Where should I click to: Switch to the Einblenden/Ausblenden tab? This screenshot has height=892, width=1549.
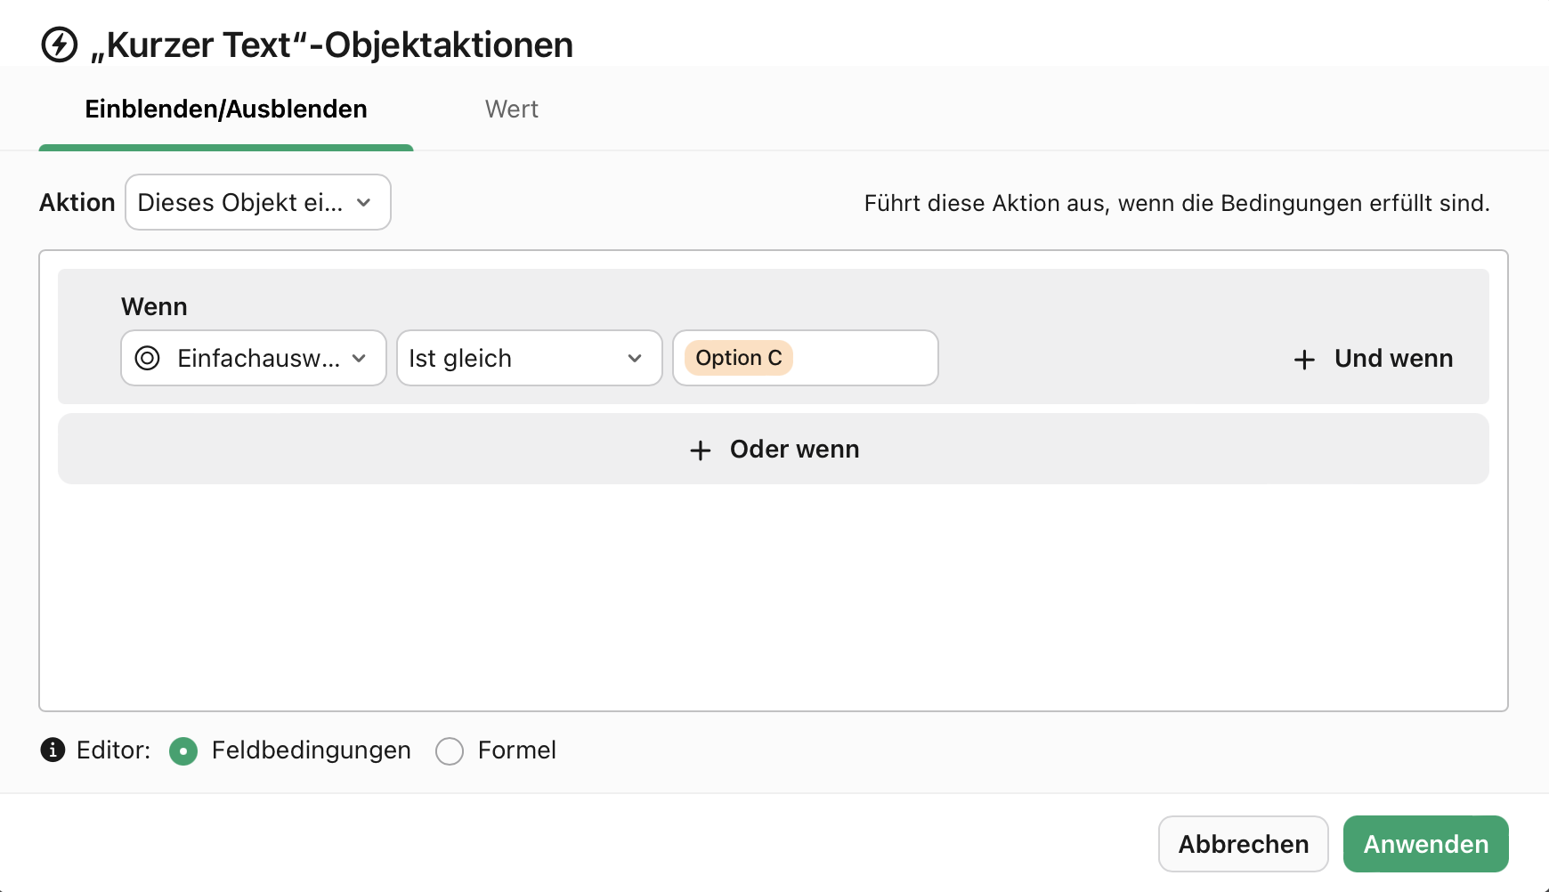[x=226, y=109]
